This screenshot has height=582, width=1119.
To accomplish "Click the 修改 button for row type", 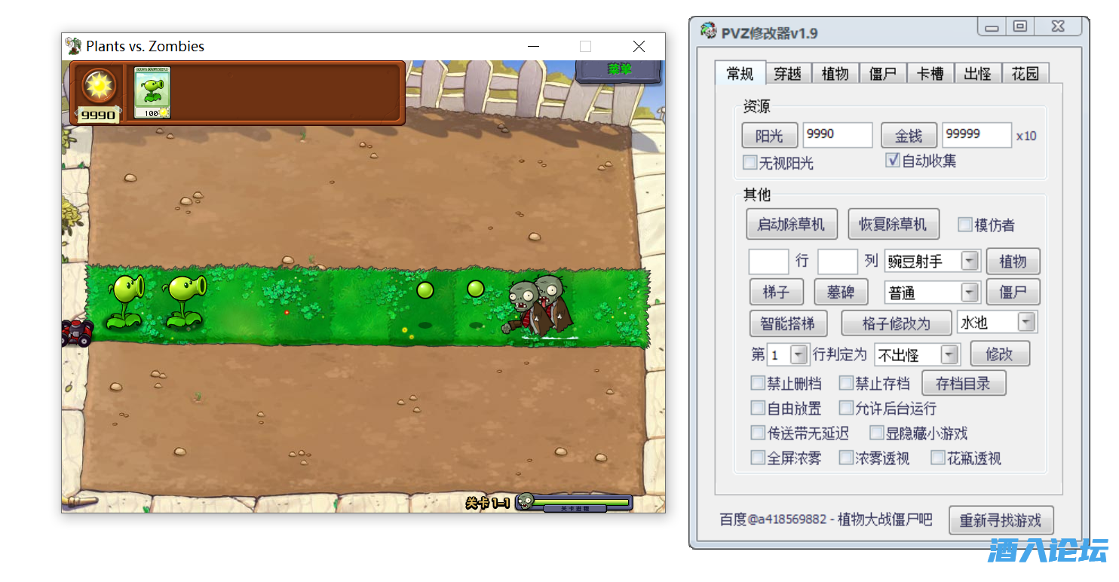I will coord(999,354).
